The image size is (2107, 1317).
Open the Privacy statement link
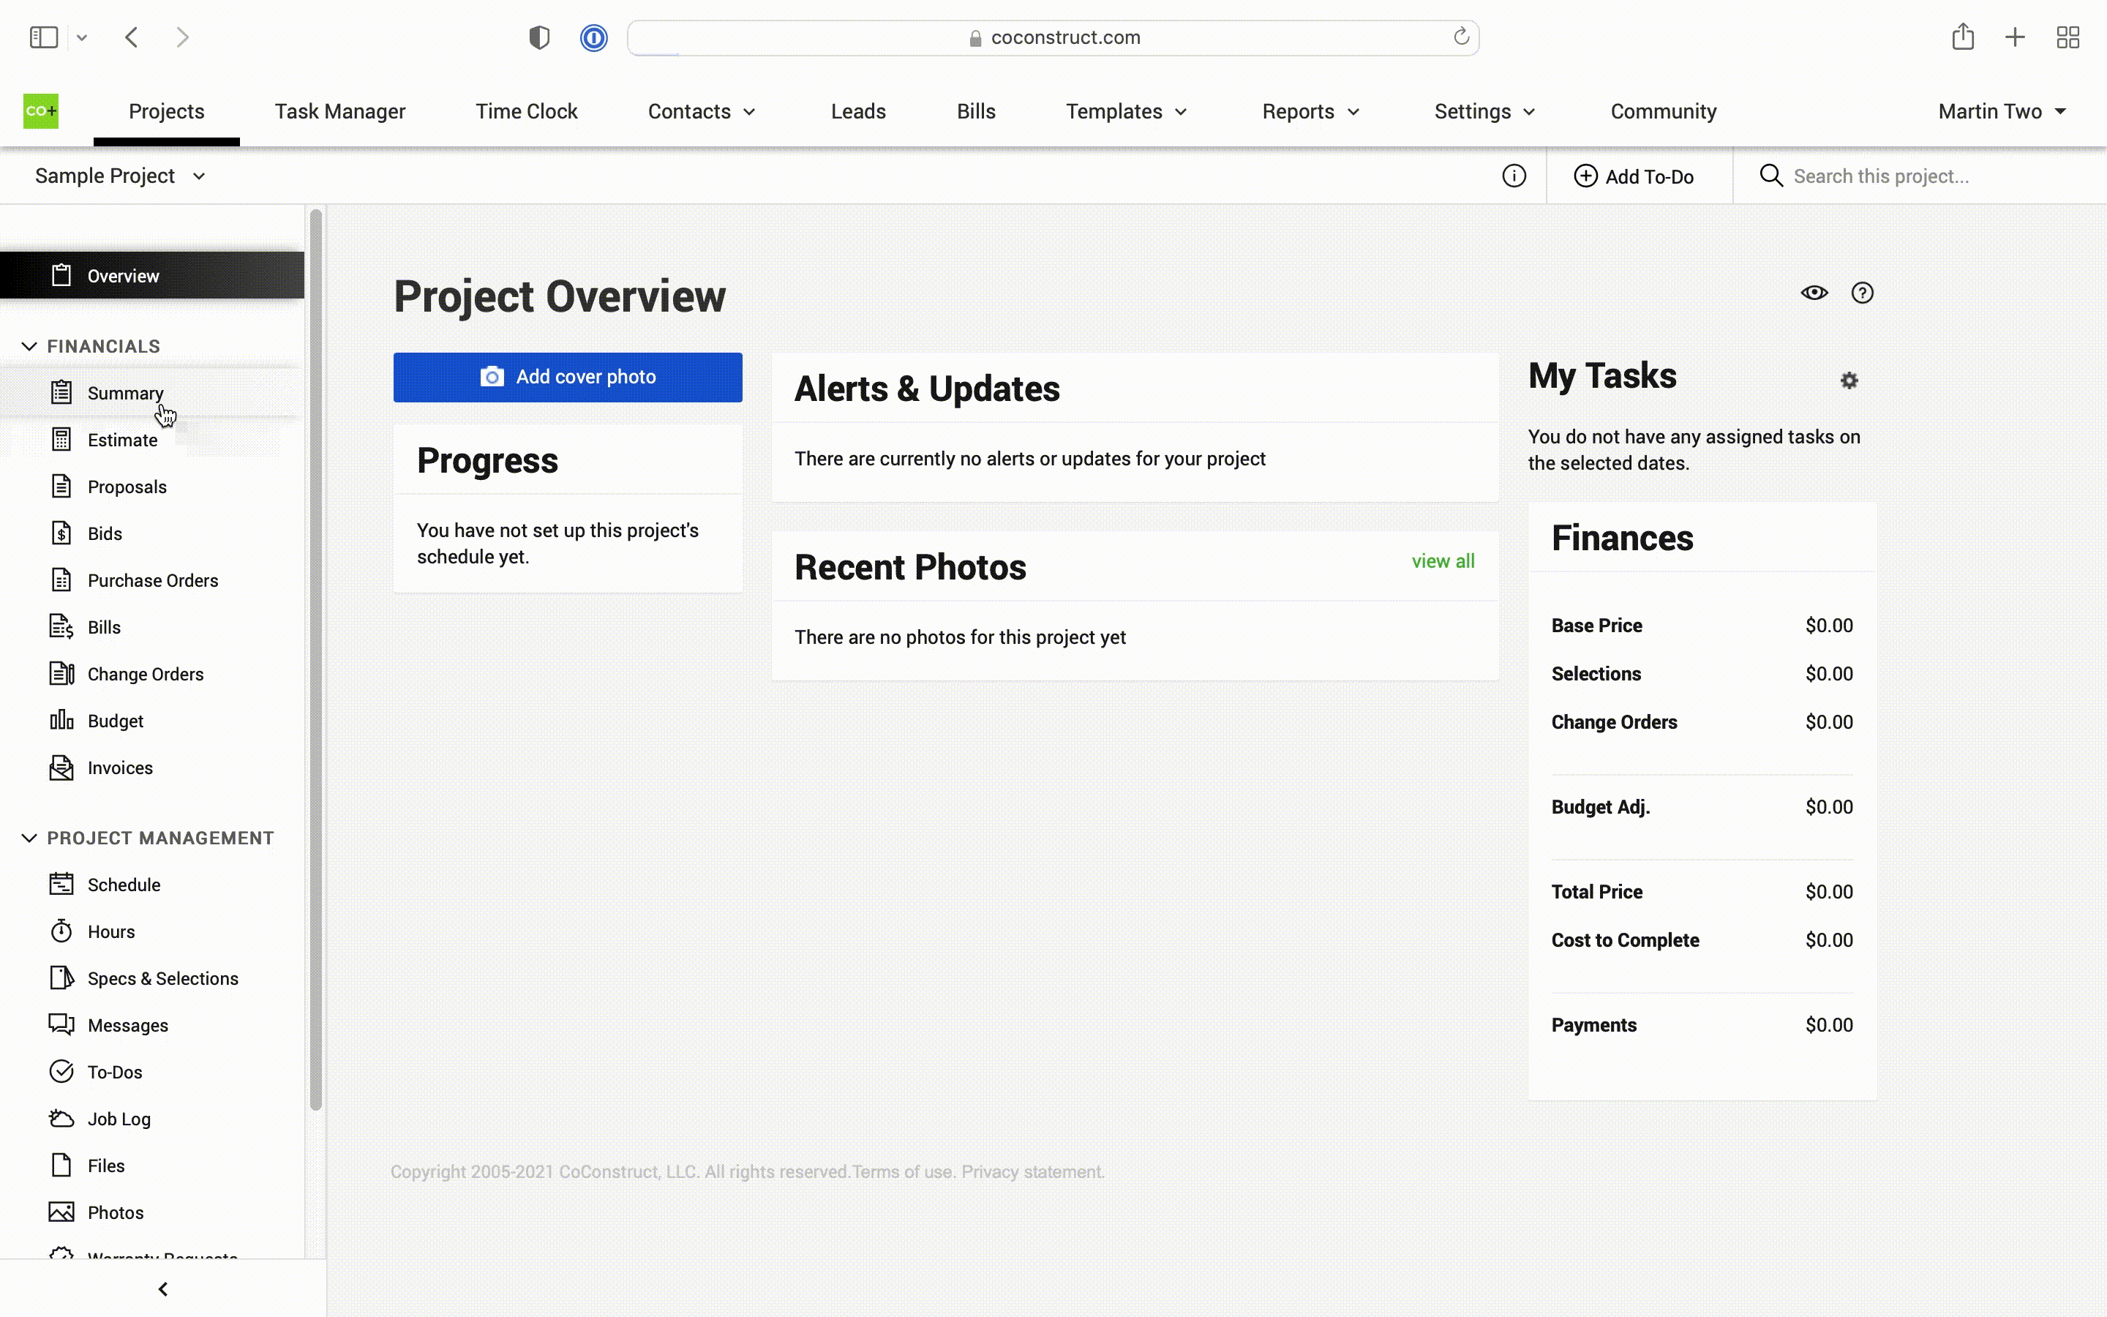1032,1171
